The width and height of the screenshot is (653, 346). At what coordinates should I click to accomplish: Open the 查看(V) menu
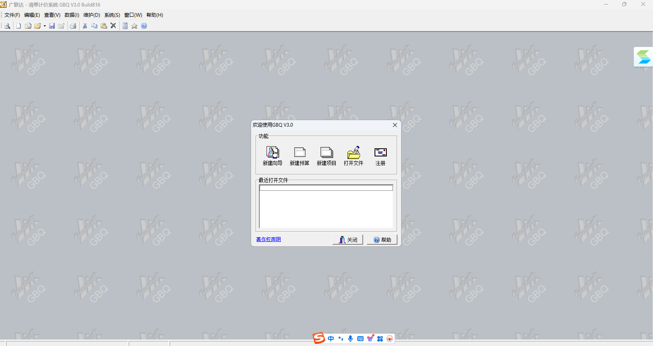(x=52, y=15)
